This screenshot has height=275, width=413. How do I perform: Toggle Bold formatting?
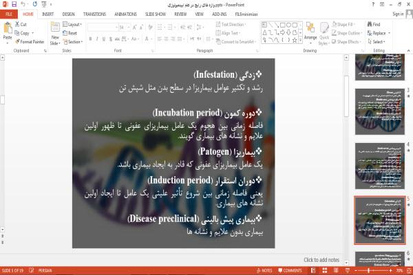point(90,39)
